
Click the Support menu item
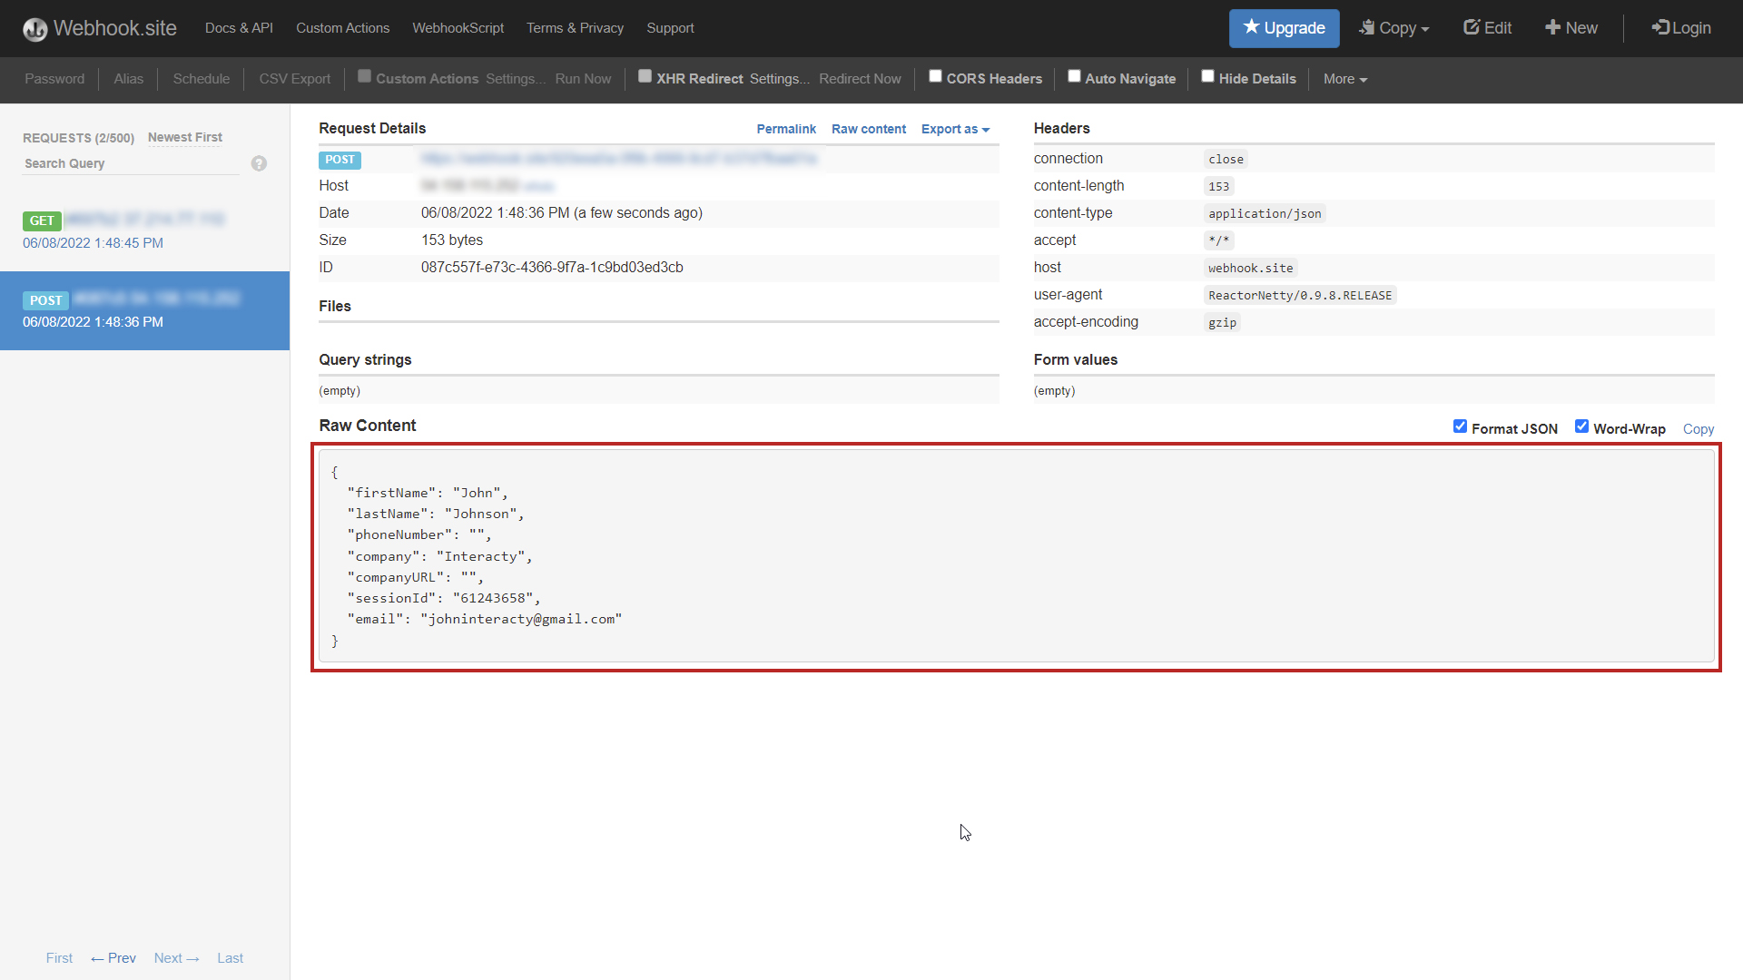(669, 27)
